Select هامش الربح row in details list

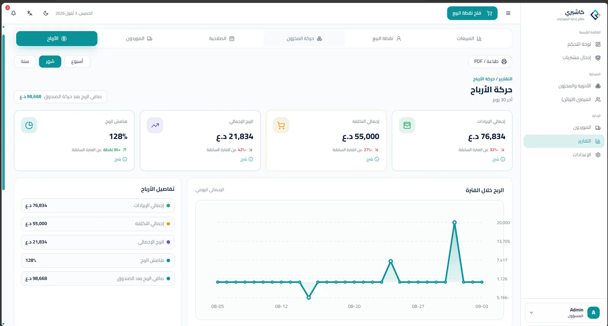(98, 261)
